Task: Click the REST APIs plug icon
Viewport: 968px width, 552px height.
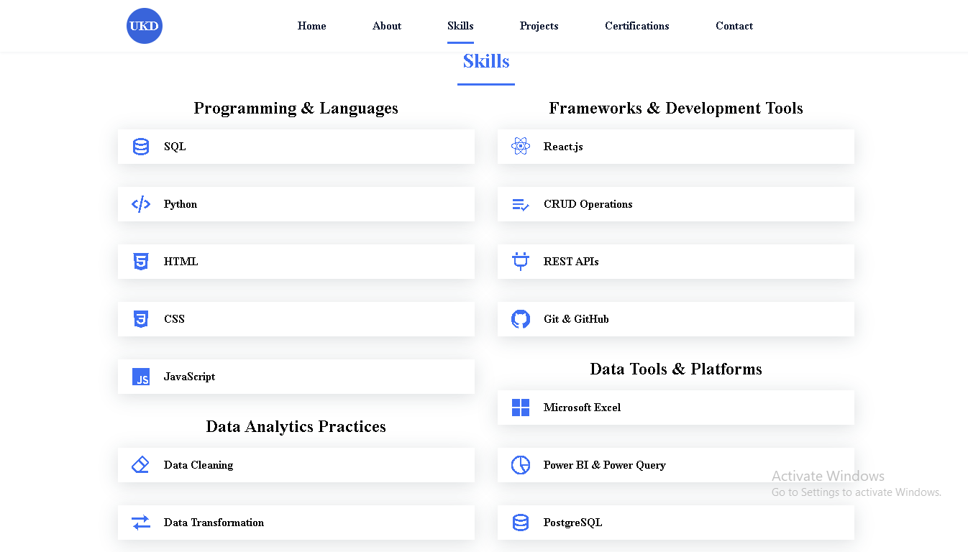Action: [x=521, y=262]
